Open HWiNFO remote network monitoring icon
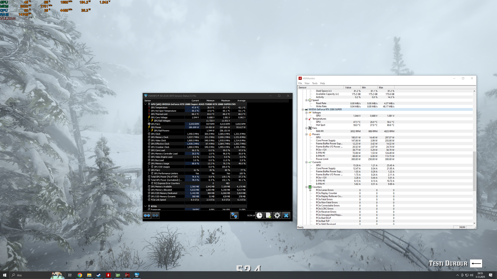 point(234,215)
